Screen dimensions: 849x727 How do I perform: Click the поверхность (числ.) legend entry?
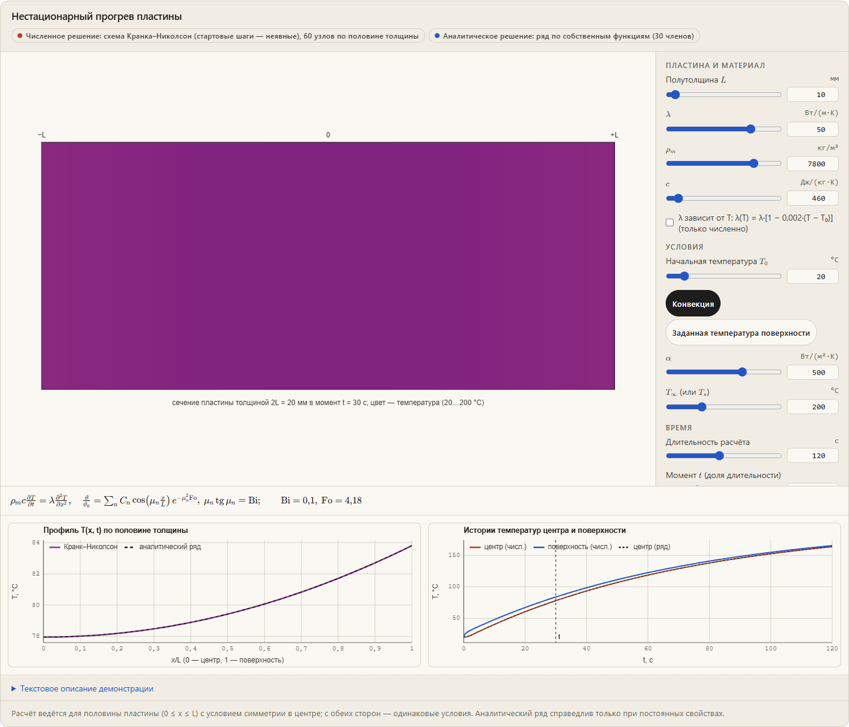click(x=573, y=547)
